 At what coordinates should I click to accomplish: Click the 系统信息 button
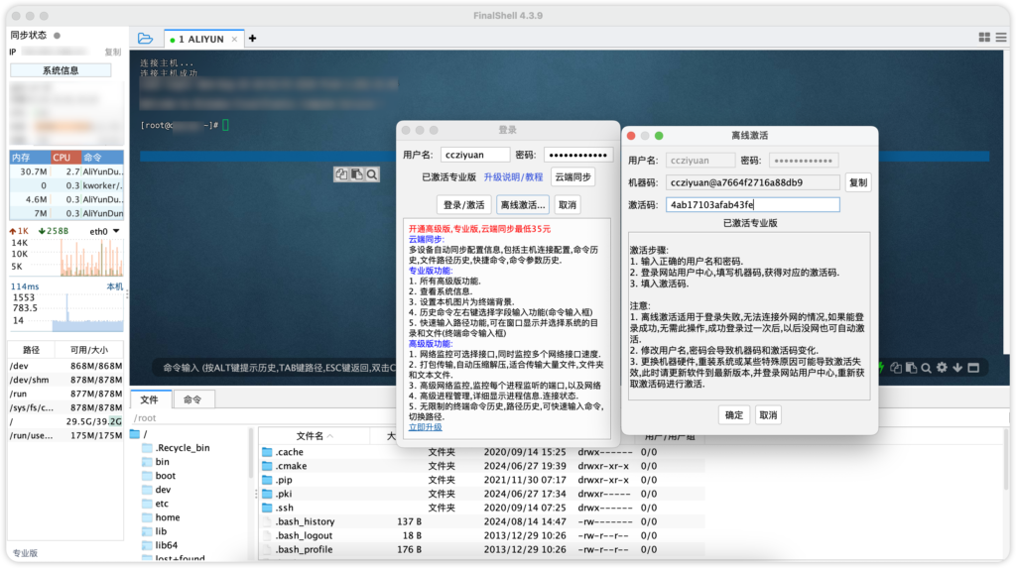click(61, 70)
